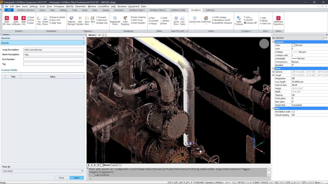The height and width of the screenshot is (184, 328).
Task: Add a new drawing tab with the plus button
Action: pos(104,35)
